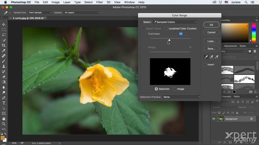Select the Type tool
This screenshot has width=259, height=145.
point(4,103)
